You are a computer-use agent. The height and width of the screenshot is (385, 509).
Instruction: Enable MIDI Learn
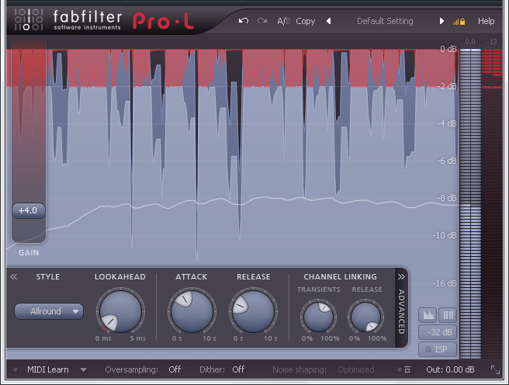click(x=48, y=369)
